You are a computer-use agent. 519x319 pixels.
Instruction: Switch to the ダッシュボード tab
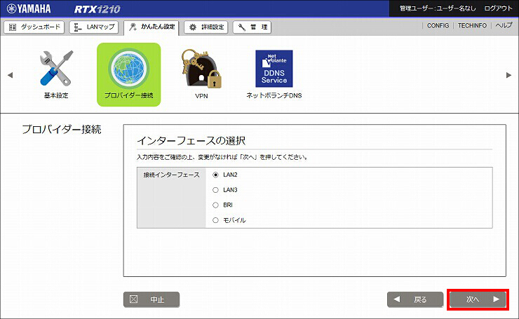point(34,27)
